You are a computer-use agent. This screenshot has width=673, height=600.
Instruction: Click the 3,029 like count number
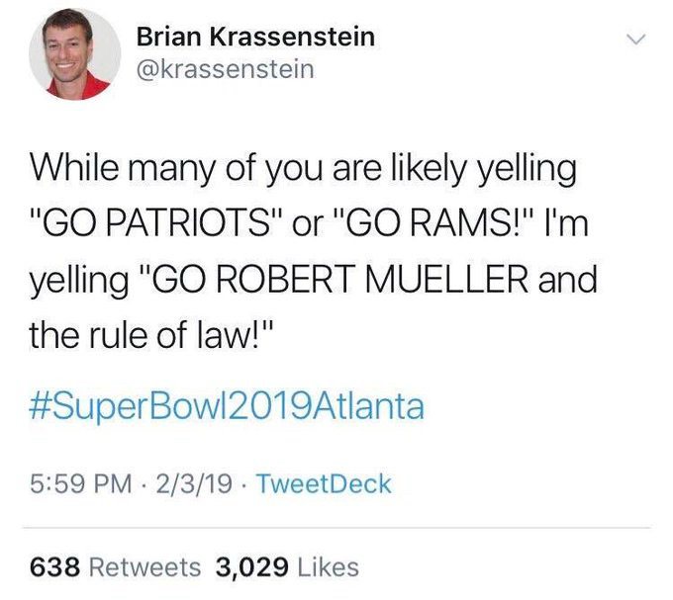point(250,567)
